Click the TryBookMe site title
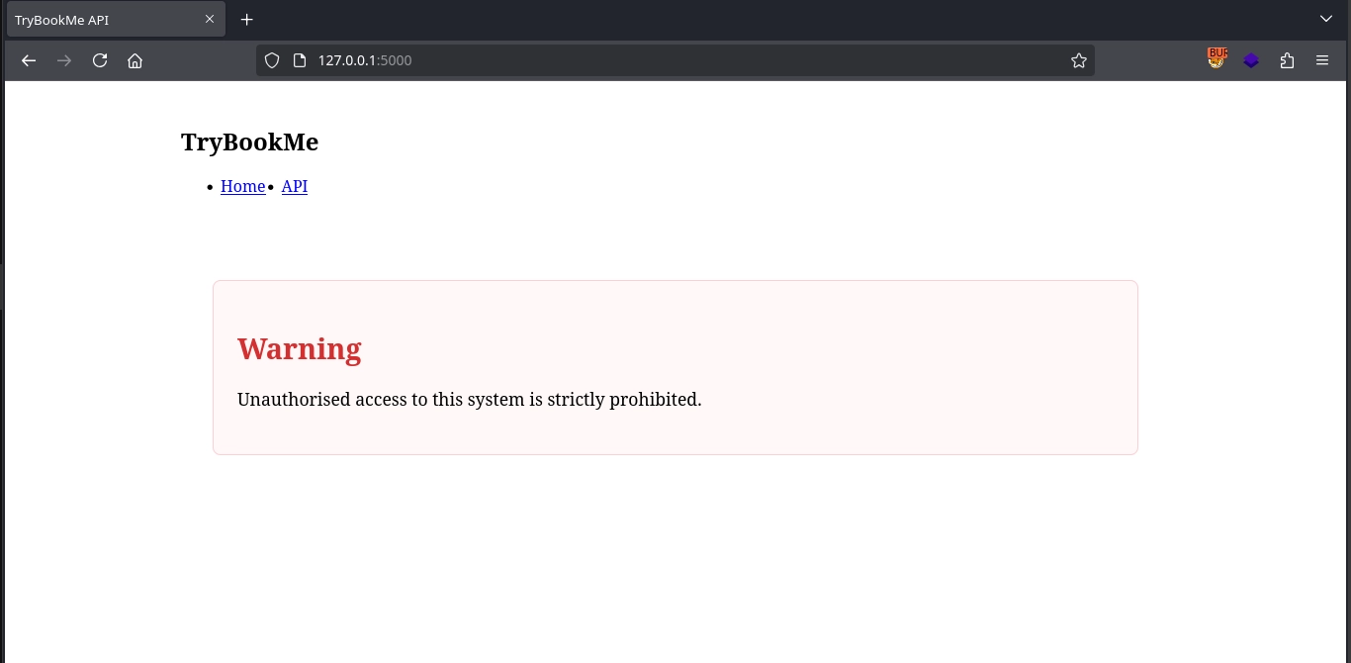The height and width of the screenshot is (663, 1351). click(249, 142)
